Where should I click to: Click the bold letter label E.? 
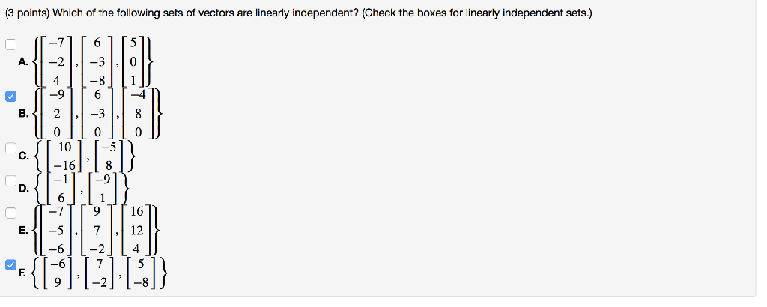[x=24, y=230]
